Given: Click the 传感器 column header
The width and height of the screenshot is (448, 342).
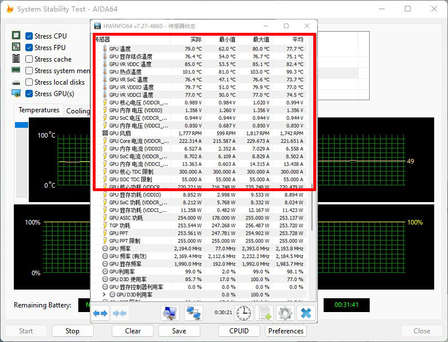Looking at the screenshot, I should tap(132, 39).
